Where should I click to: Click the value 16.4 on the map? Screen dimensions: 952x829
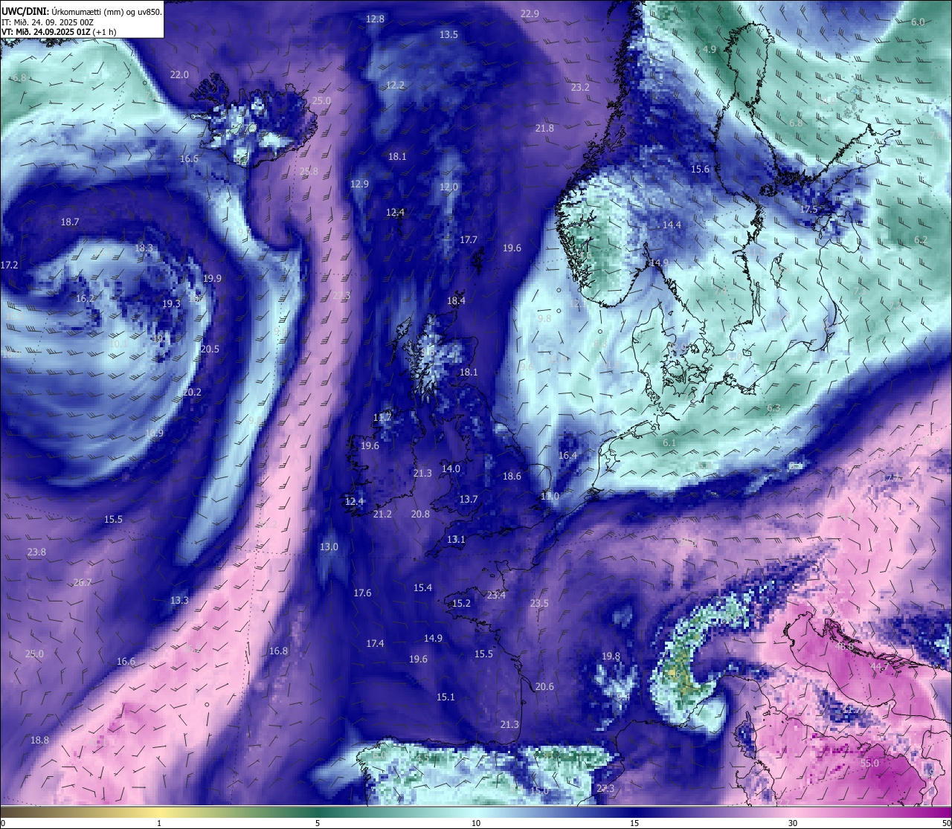pyautogui.click(x=567, y=455)
